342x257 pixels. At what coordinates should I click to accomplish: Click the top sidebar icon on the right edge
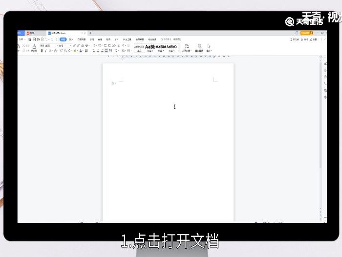325,64
